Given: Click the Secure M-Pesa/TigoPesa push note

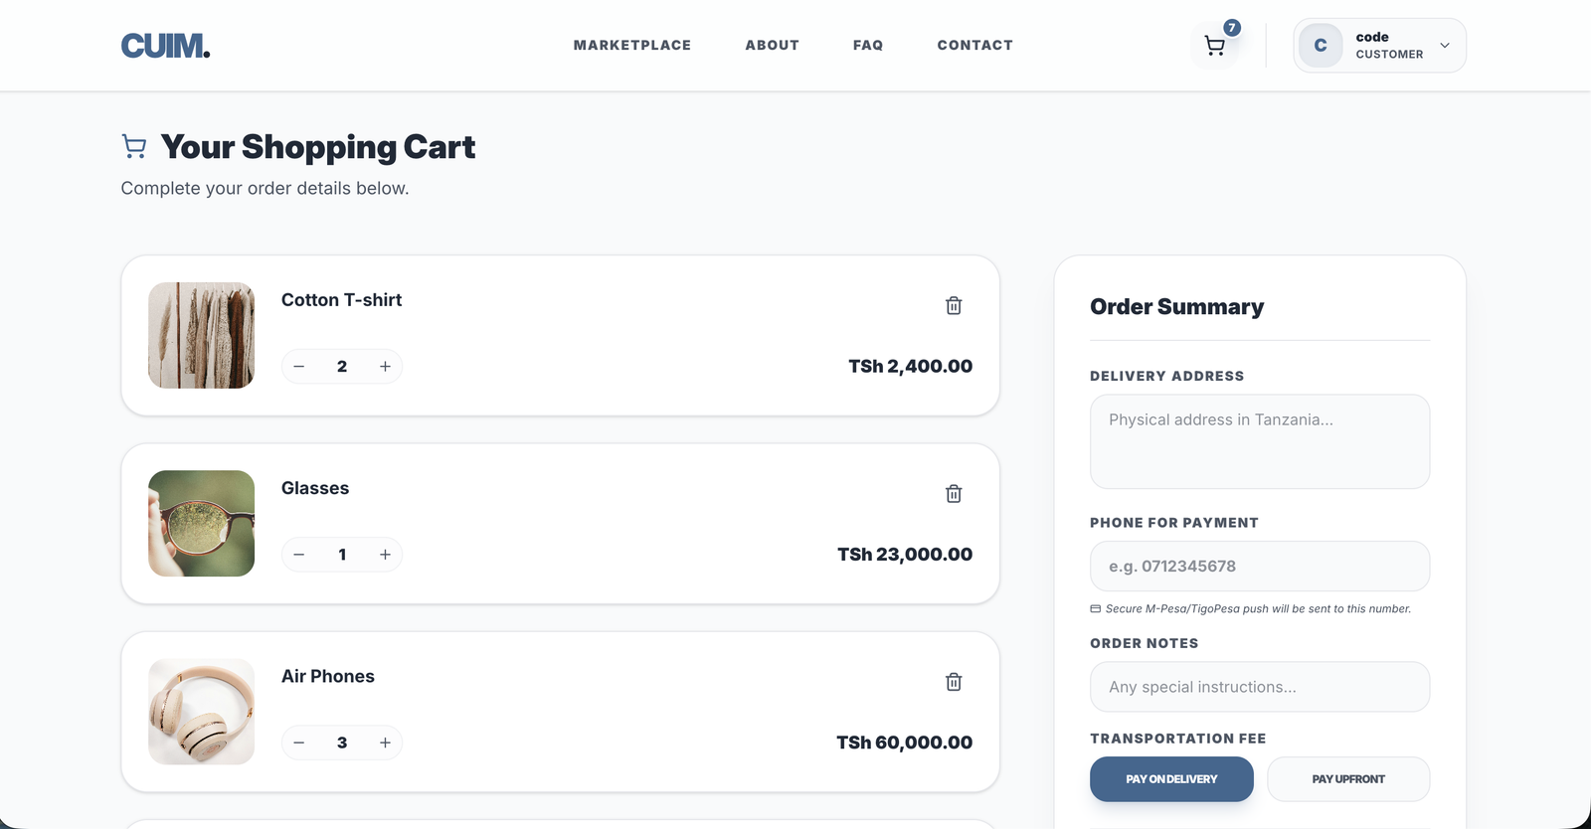Looking at the screenshot, I should (x=1251, y=608).
